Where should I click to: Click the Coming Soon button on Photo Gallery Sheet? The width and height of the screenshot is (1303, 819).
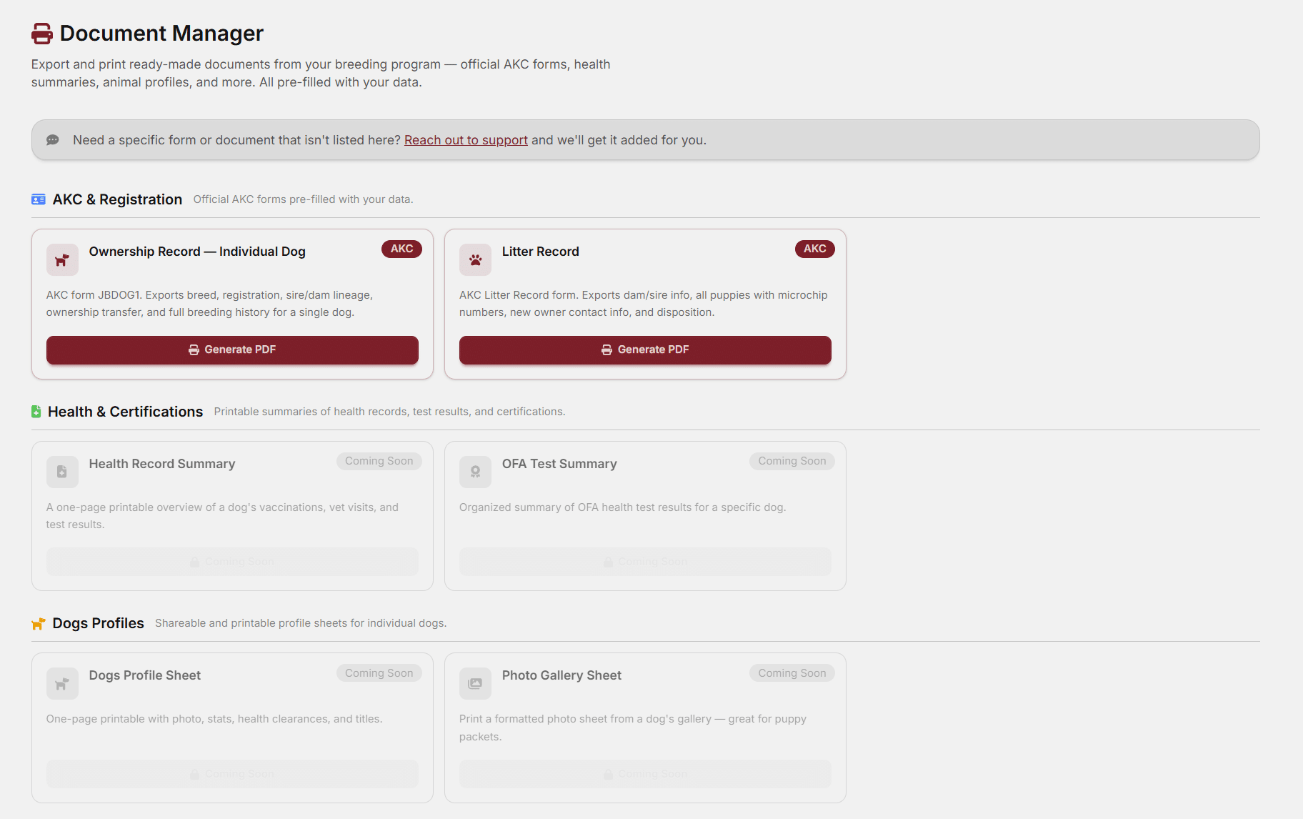point(644,773)
